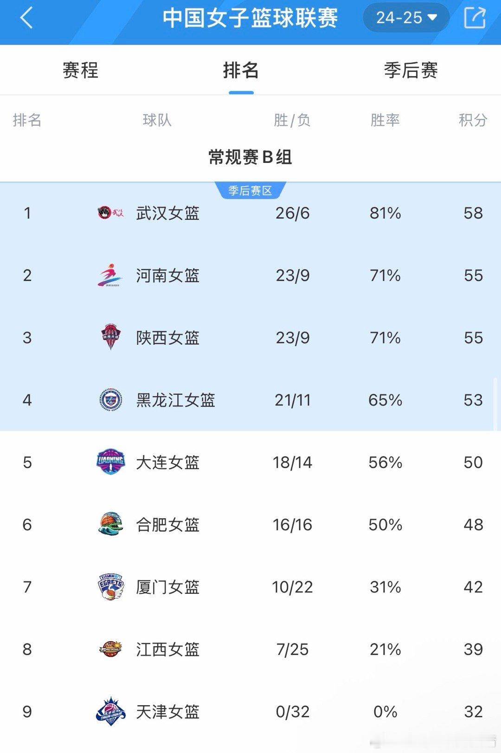Click the vertical scrollbar on the right edge
This screenshot has height=753, width=501.
495,404
